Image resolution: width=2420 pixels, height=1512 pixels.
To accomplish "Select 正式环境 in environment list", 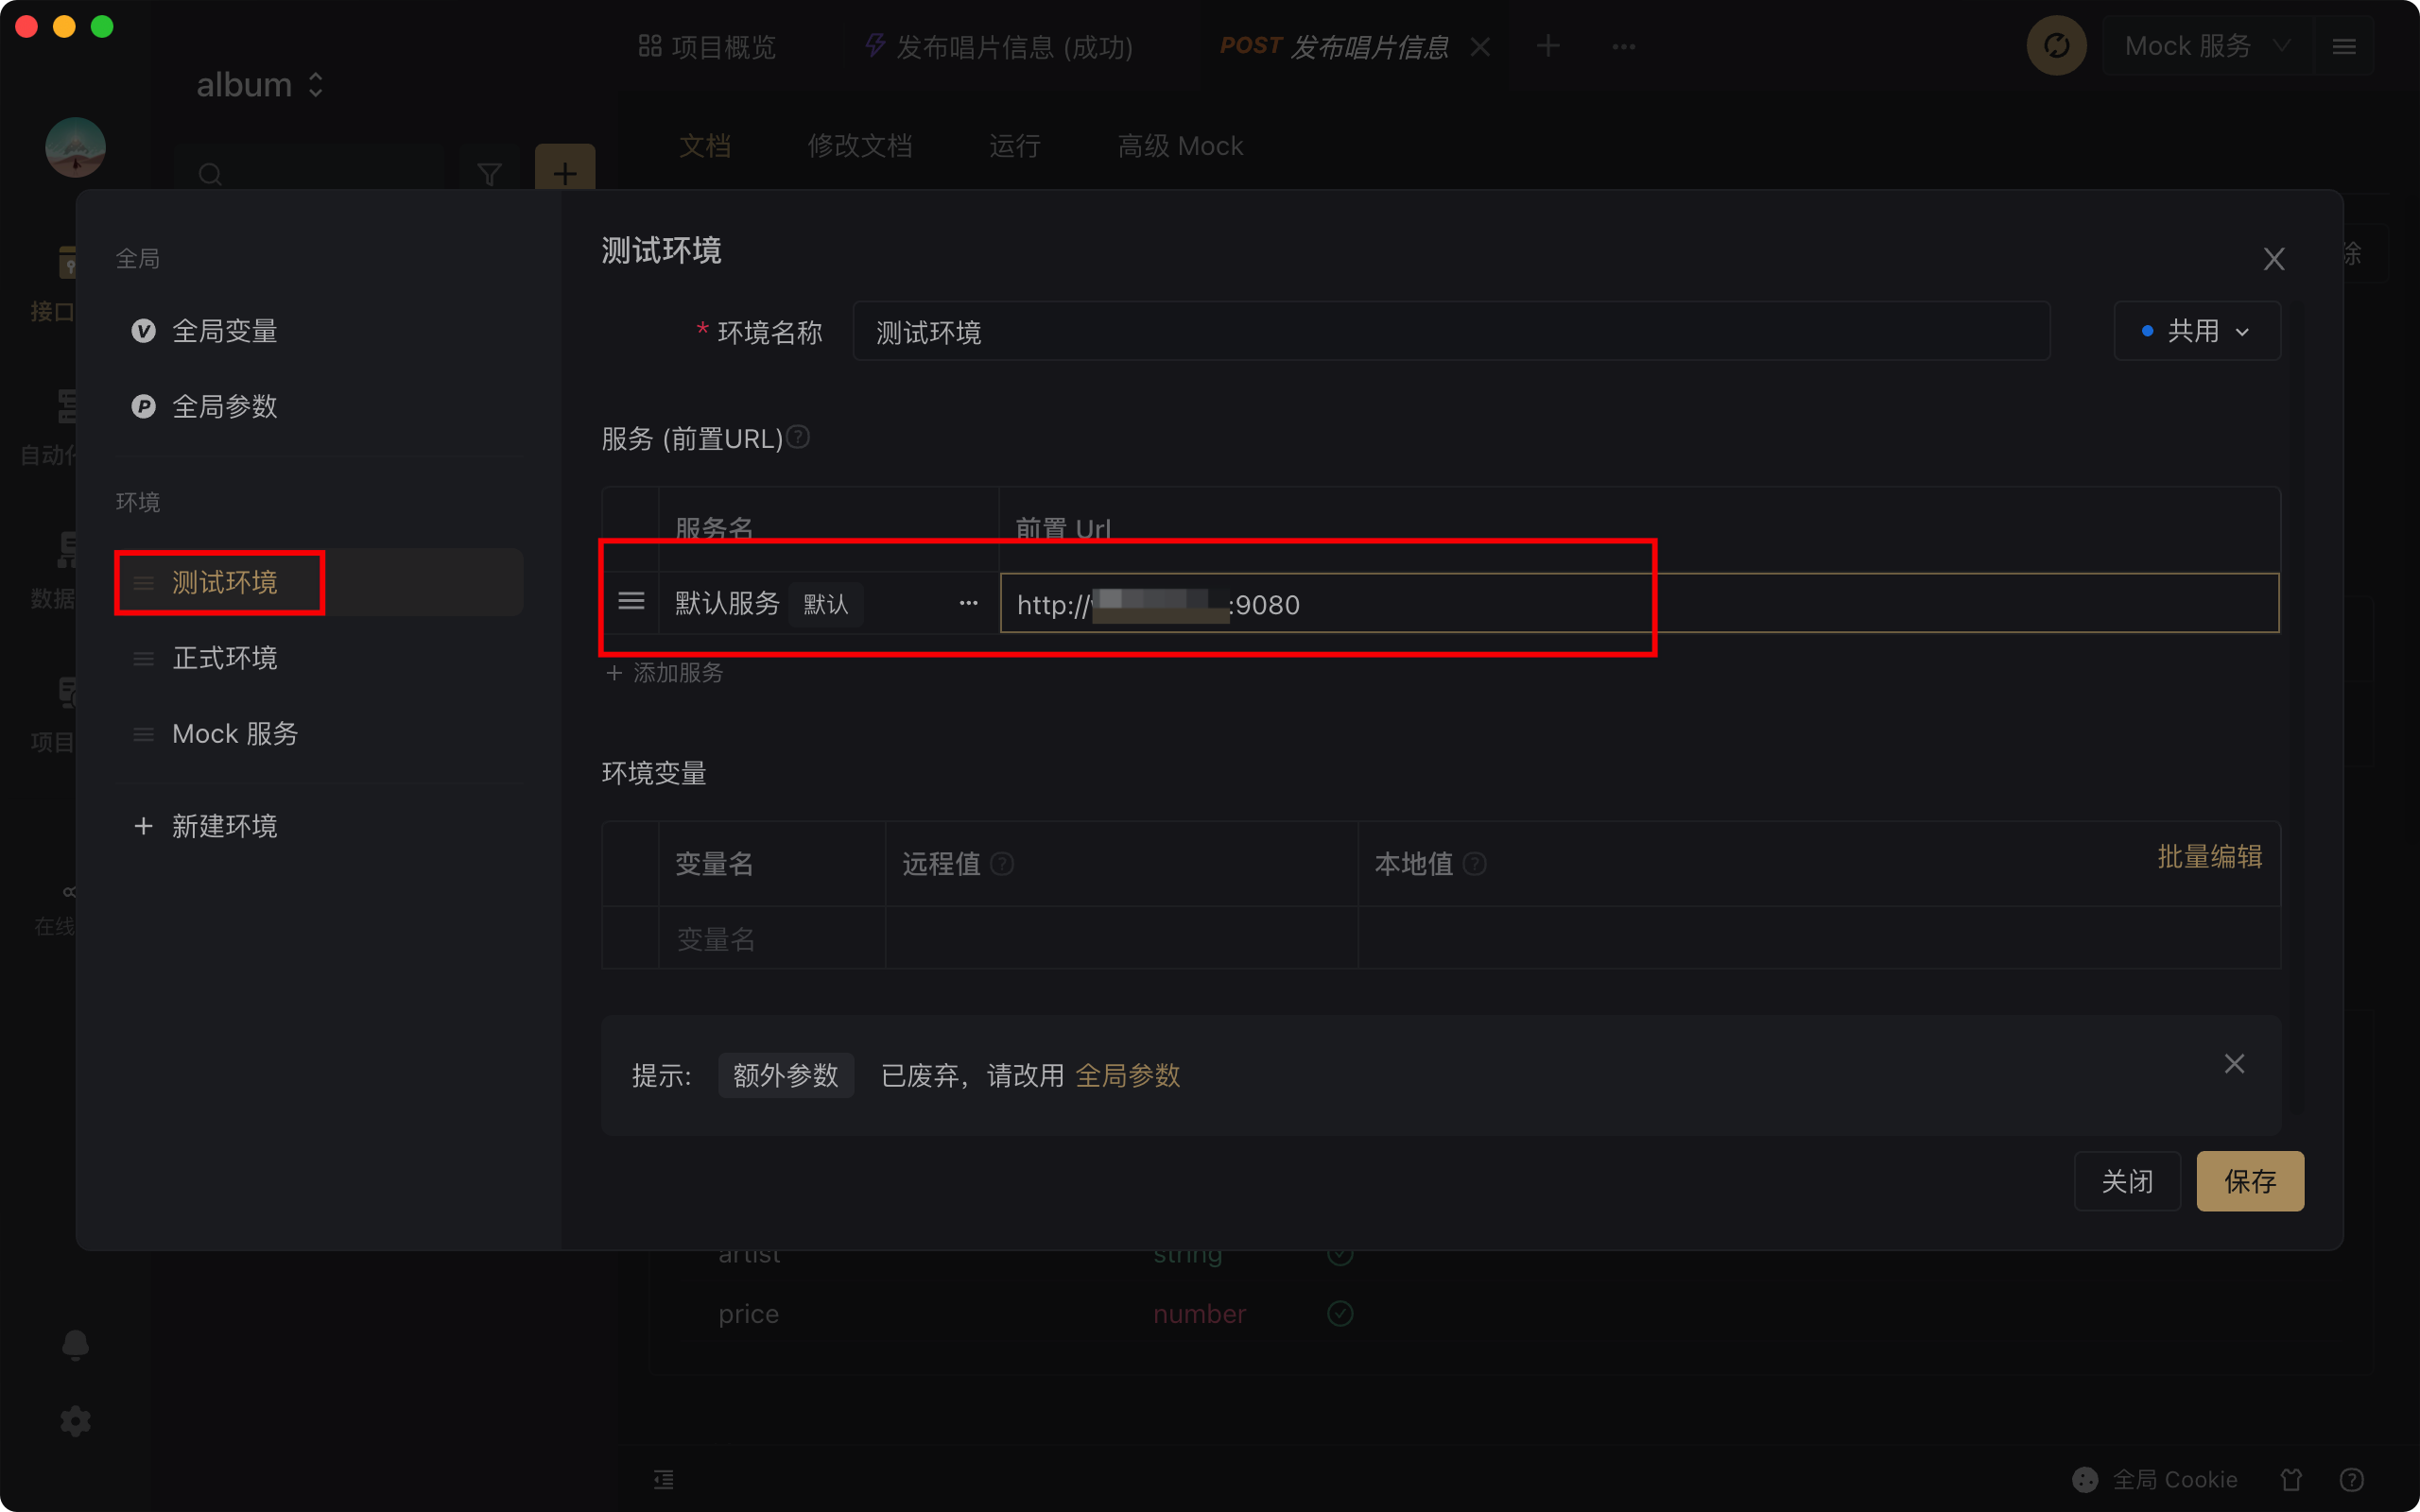I will tap(225, 659).
